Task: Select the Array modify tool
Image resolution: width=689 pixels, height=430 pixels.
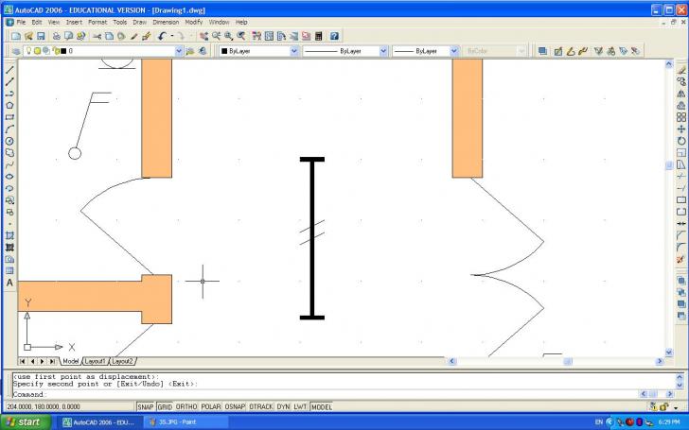Action: (x=681, y=117)
